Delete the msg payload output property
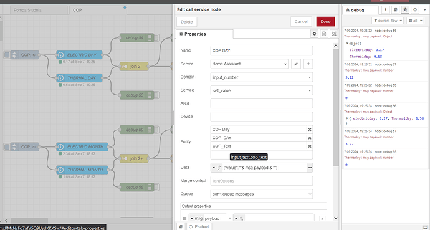Image resolution: width=430 pixels, height=230 pixels. tap(323, 219)
